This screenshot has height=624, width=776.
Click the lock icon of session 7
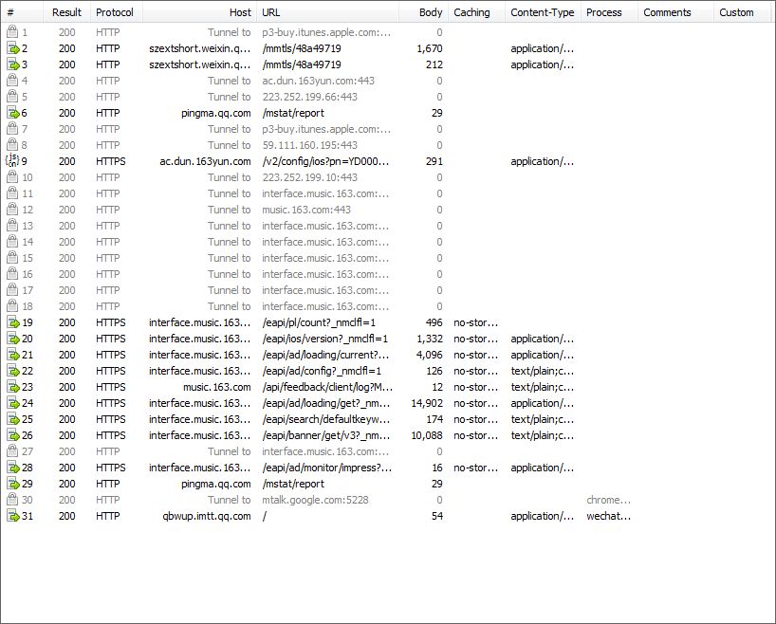tap(12, 129)
